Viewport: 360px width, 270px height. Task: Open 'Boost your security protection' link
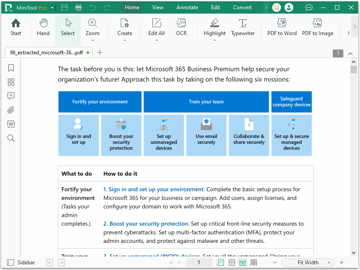point(146,224)
